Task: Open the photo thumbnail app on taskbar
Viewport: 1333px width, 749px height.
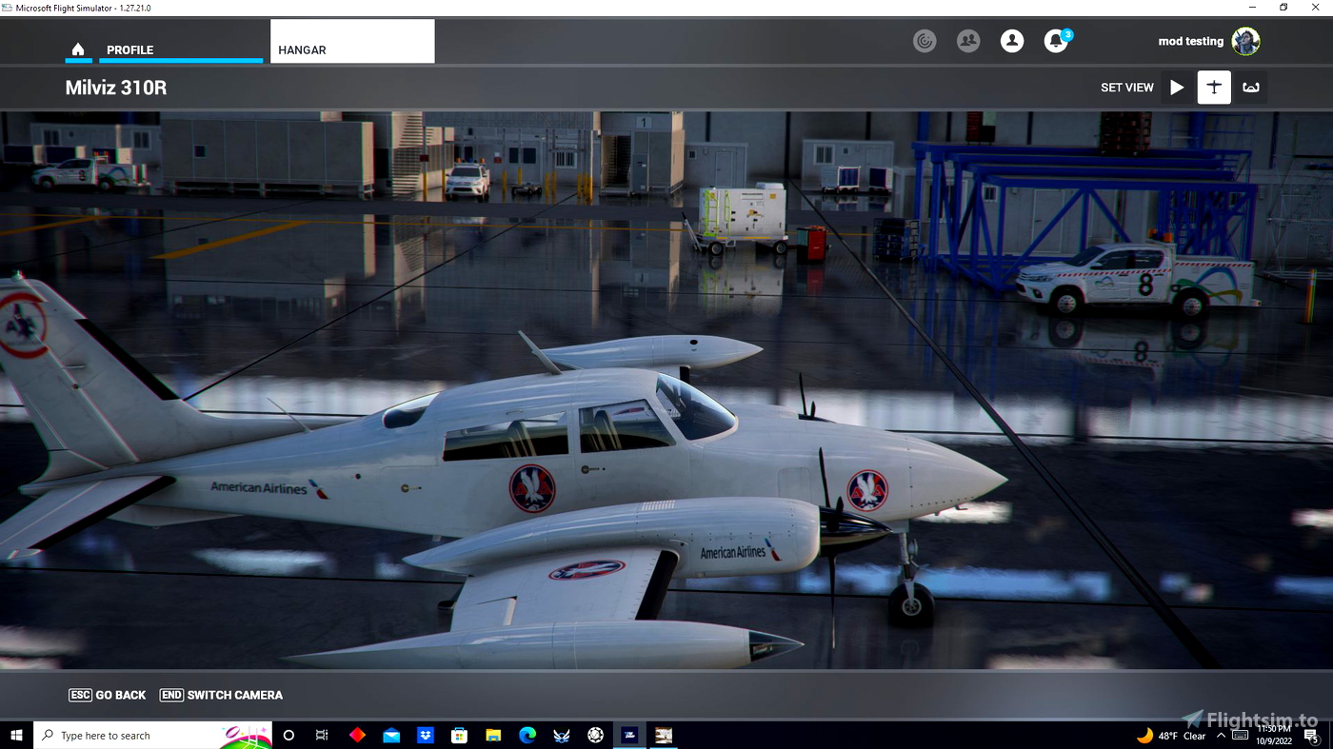Action: pos(664,736)
